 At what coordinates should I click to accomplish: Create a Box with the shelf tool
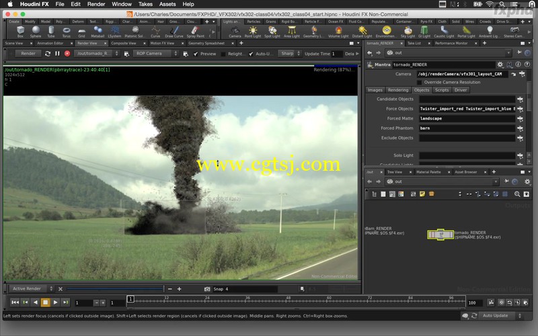point(21,32)
